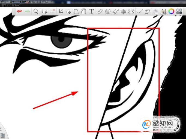Screen dimensions: 186x139
Task: Toggle the French Curve guide
Action: coord(116,11)
